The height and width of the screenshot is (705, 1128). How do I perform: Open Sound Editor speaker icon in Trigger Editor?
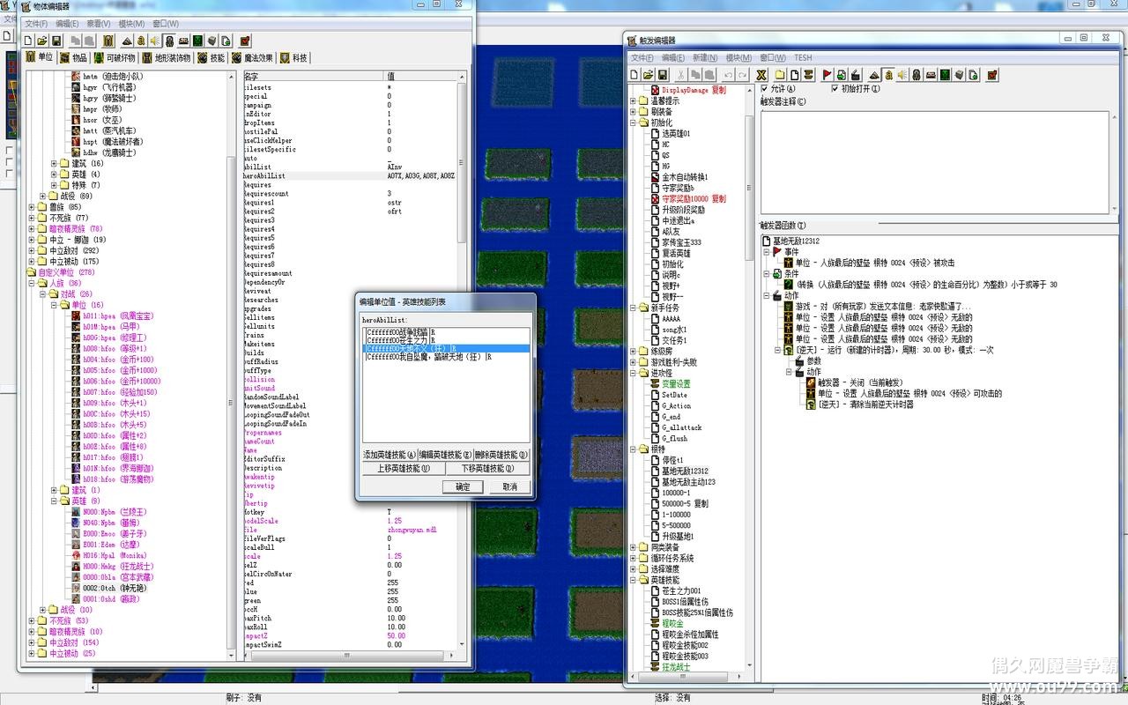point(902,75)
